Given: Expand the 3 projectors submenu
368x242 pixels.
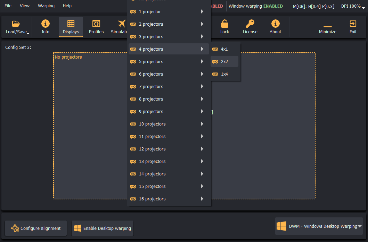Looking at the screenshot, I should (x=169, y=36).
